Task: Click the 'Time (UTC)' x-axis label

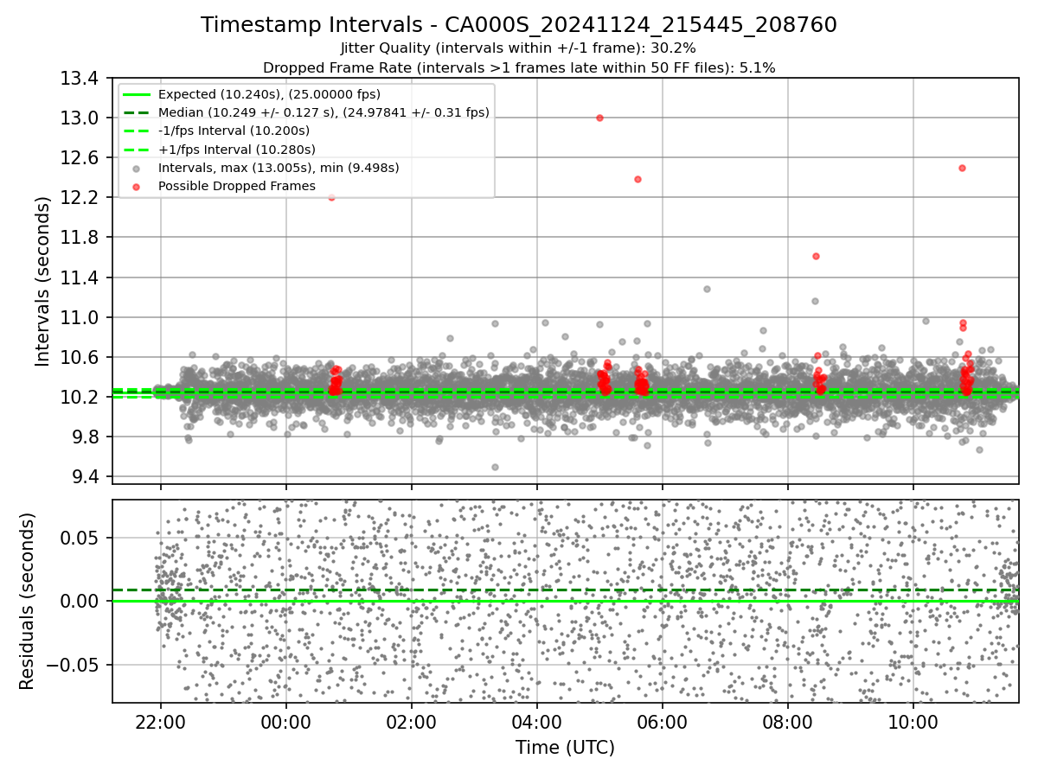Action: pyautogui.click(x=565, y=748)
